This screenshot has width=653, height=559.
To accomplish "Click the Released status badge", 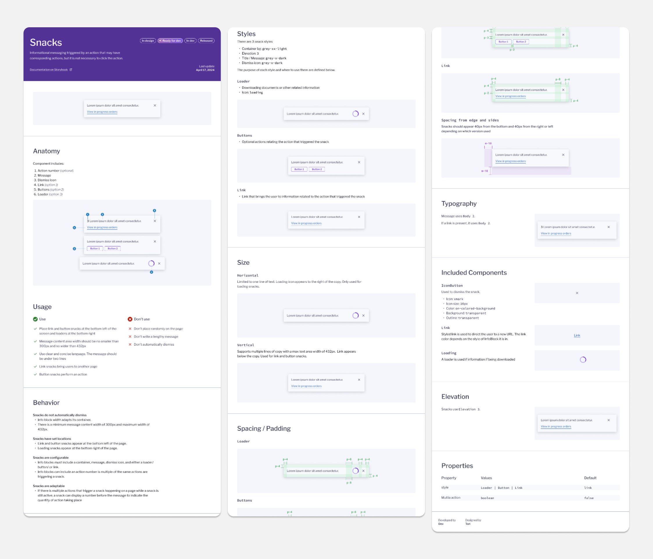I will click(x=206, y=41).
